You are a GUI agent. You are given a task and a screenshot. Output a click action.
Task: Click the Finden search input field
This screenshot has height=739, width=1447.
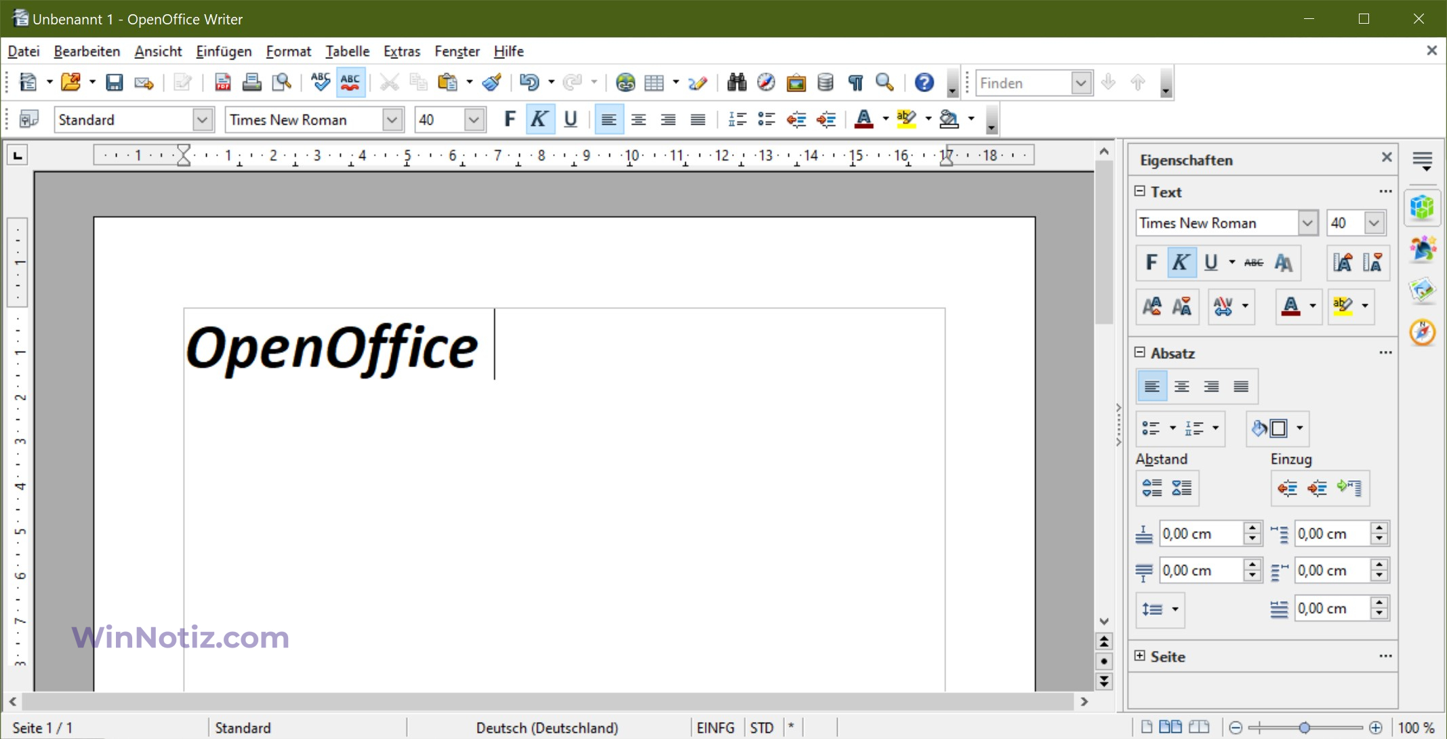1023,83
